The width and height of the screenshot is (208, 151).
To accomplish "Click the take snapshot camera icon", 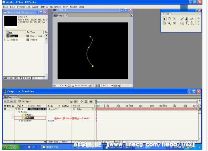I will 90,86.
